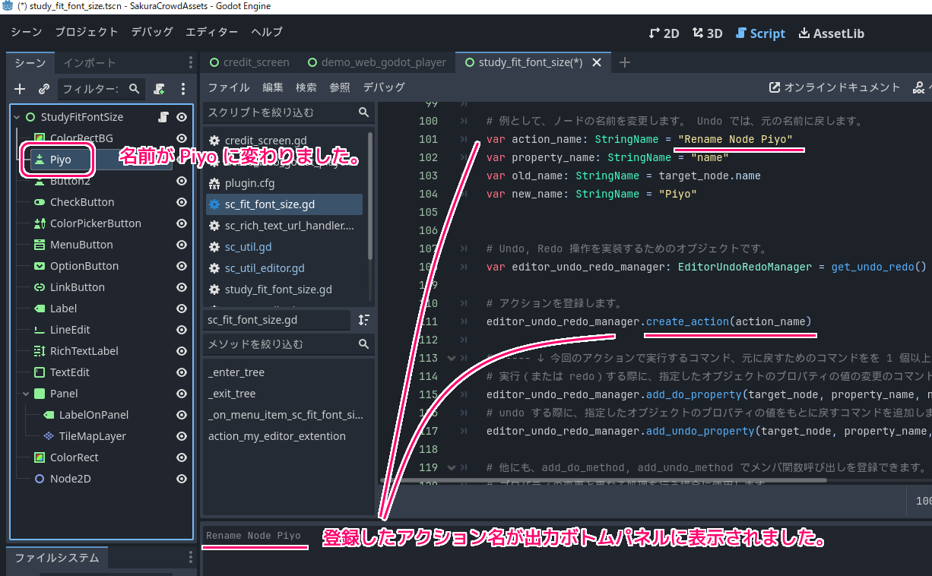Click the magnifier in the script filter box
The image size is (932, 576).
[364, 112]
